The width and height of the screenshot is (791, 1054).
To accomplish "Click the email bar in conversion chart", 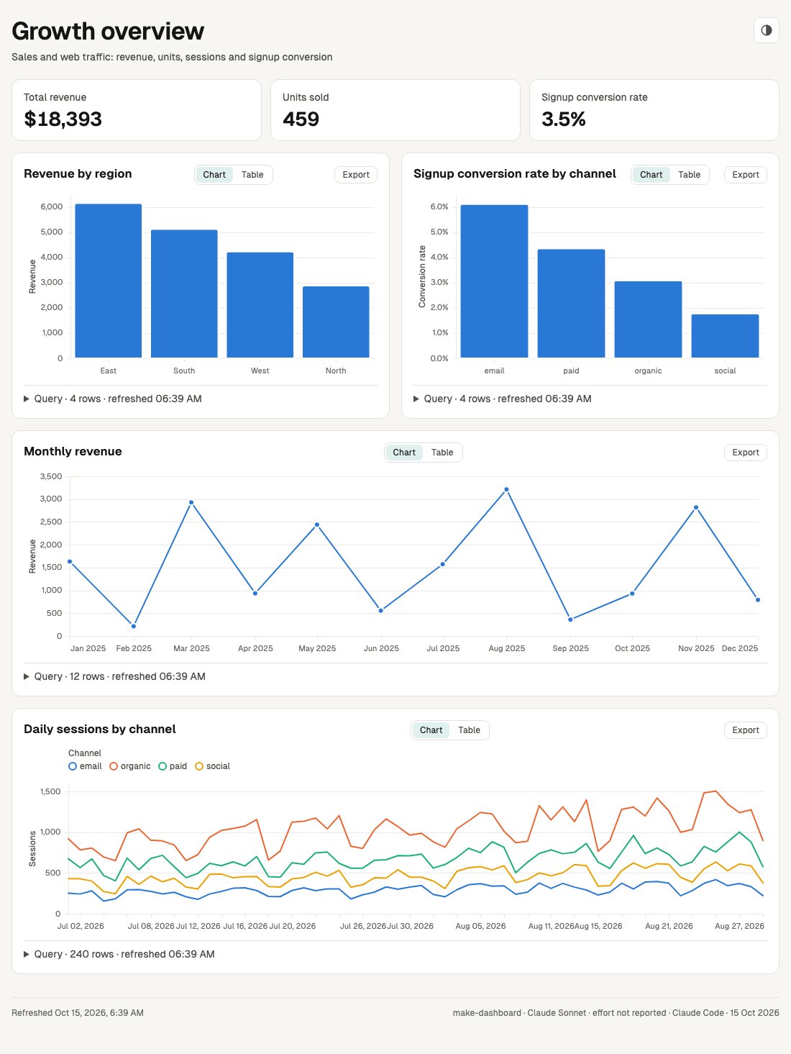I will [494, 281].
